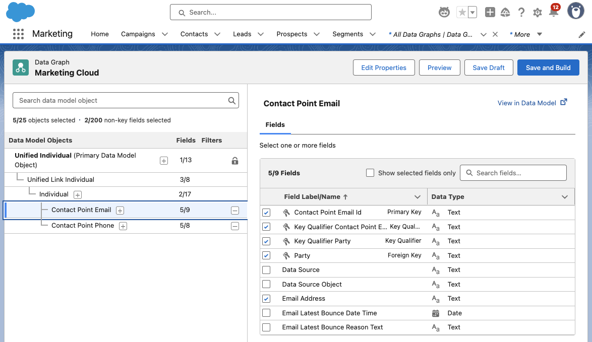Click Save Draft button
Screen dimensions: 592x342
[489, 67]
